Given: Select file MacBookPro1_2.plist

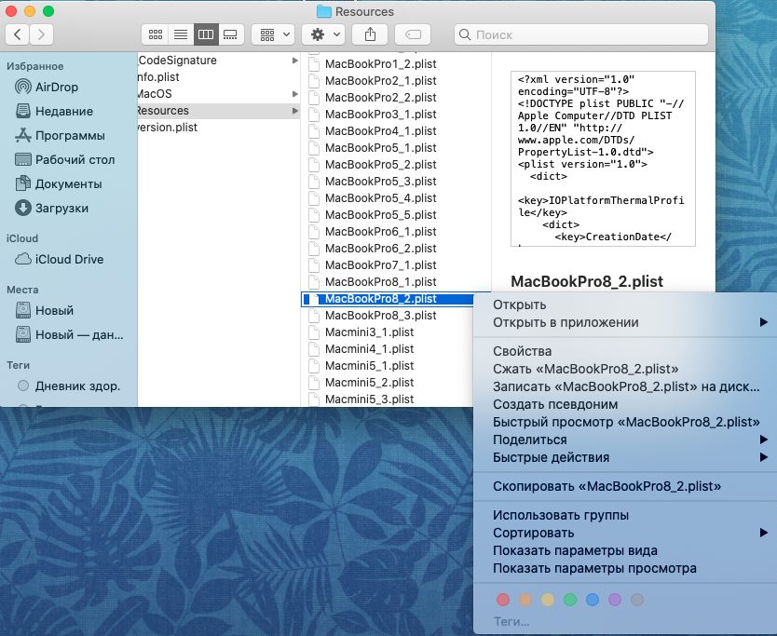Looking at the screenshot, I should pyautogui.click(x=380, y=64).
